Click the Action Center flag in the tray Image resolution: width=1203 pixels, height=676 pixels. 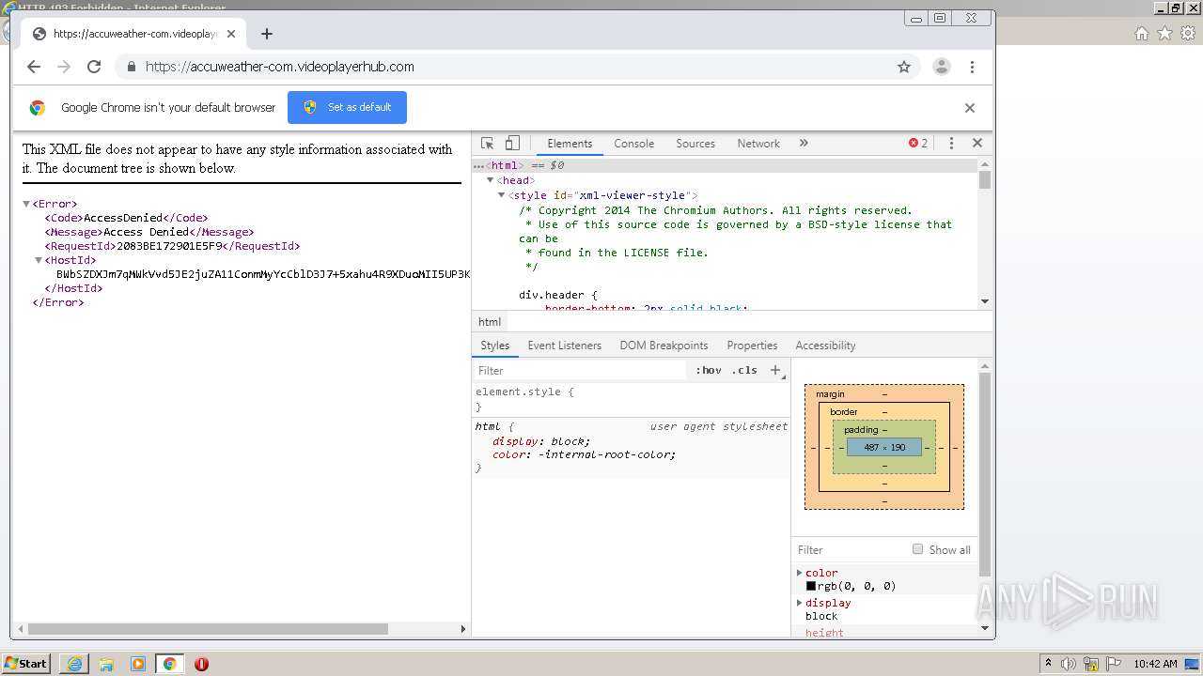coord(1113,664)
